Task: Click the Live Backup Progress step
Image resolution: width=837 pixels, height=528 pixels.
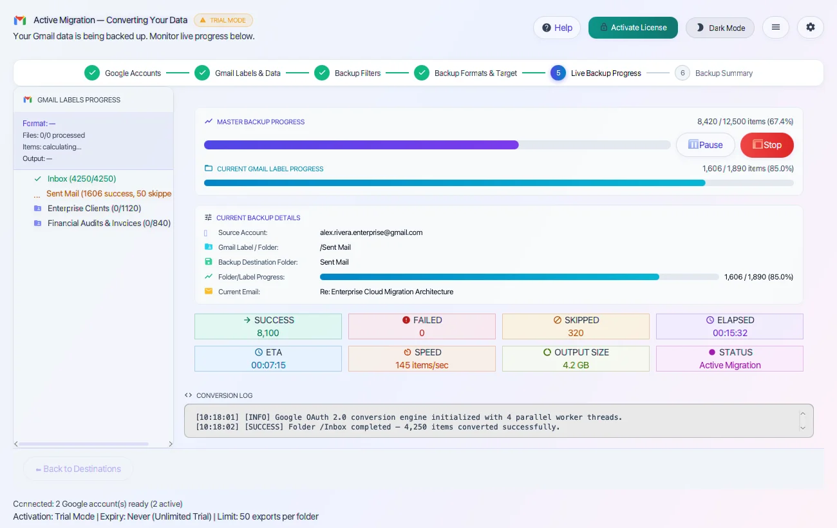Action: click(x=596, y=73)
